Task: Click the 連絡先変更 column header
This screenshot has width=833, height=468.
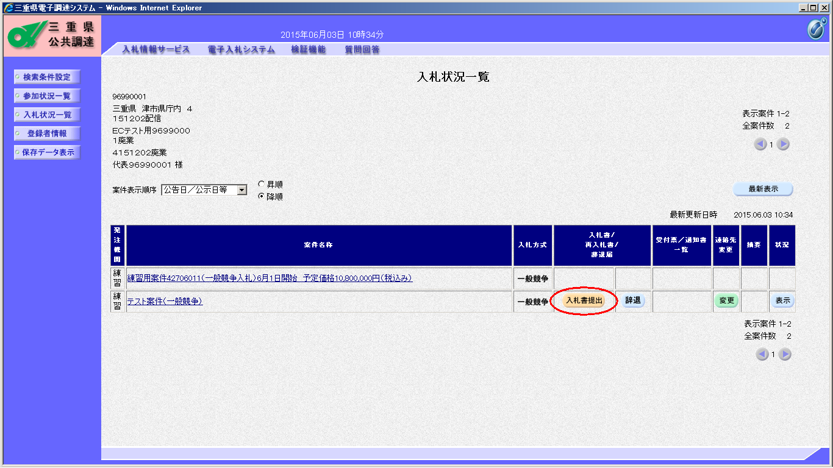Action: click(726, 245)
